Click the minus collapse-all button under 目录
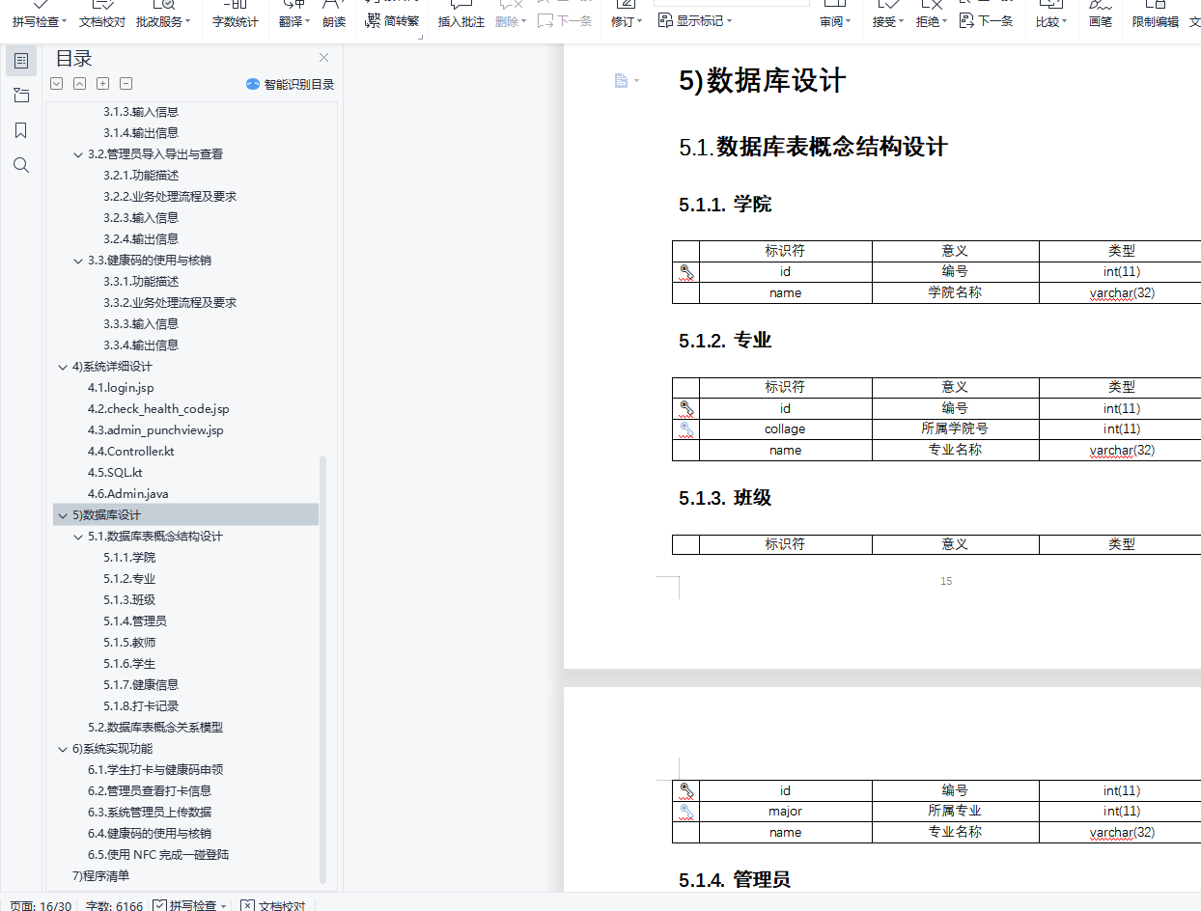This screenshot has height=911, width=1201. [126, 84]
